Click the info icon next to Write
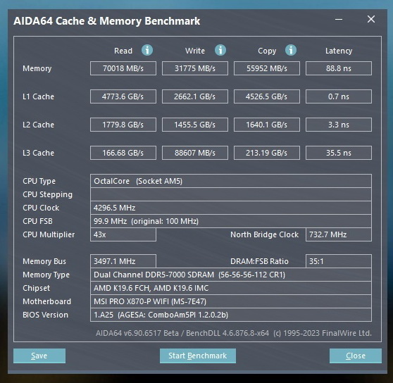 [220, 50]
